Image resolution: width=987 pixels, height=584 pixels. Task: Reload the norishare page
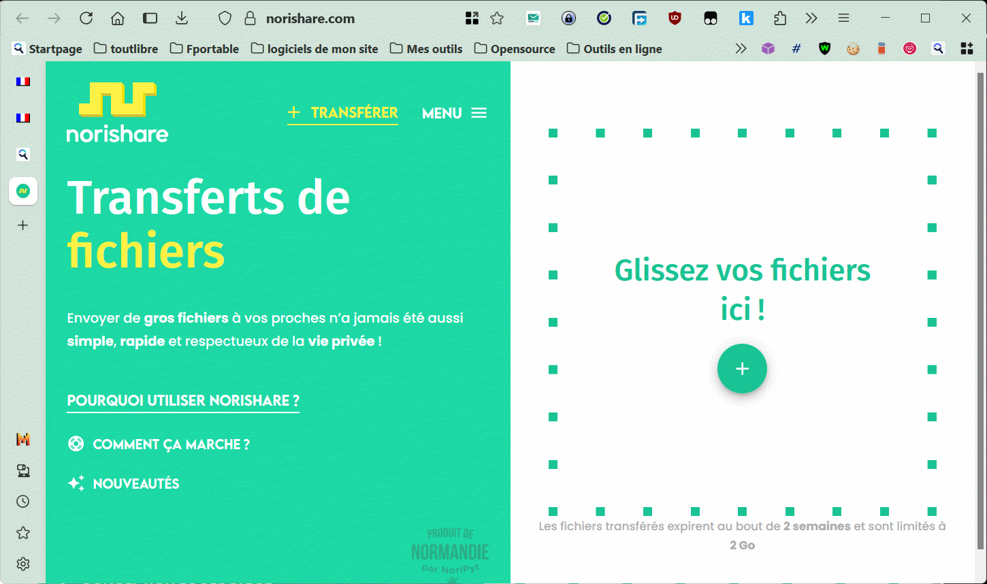pyautogui.click(x=86, y=18)
